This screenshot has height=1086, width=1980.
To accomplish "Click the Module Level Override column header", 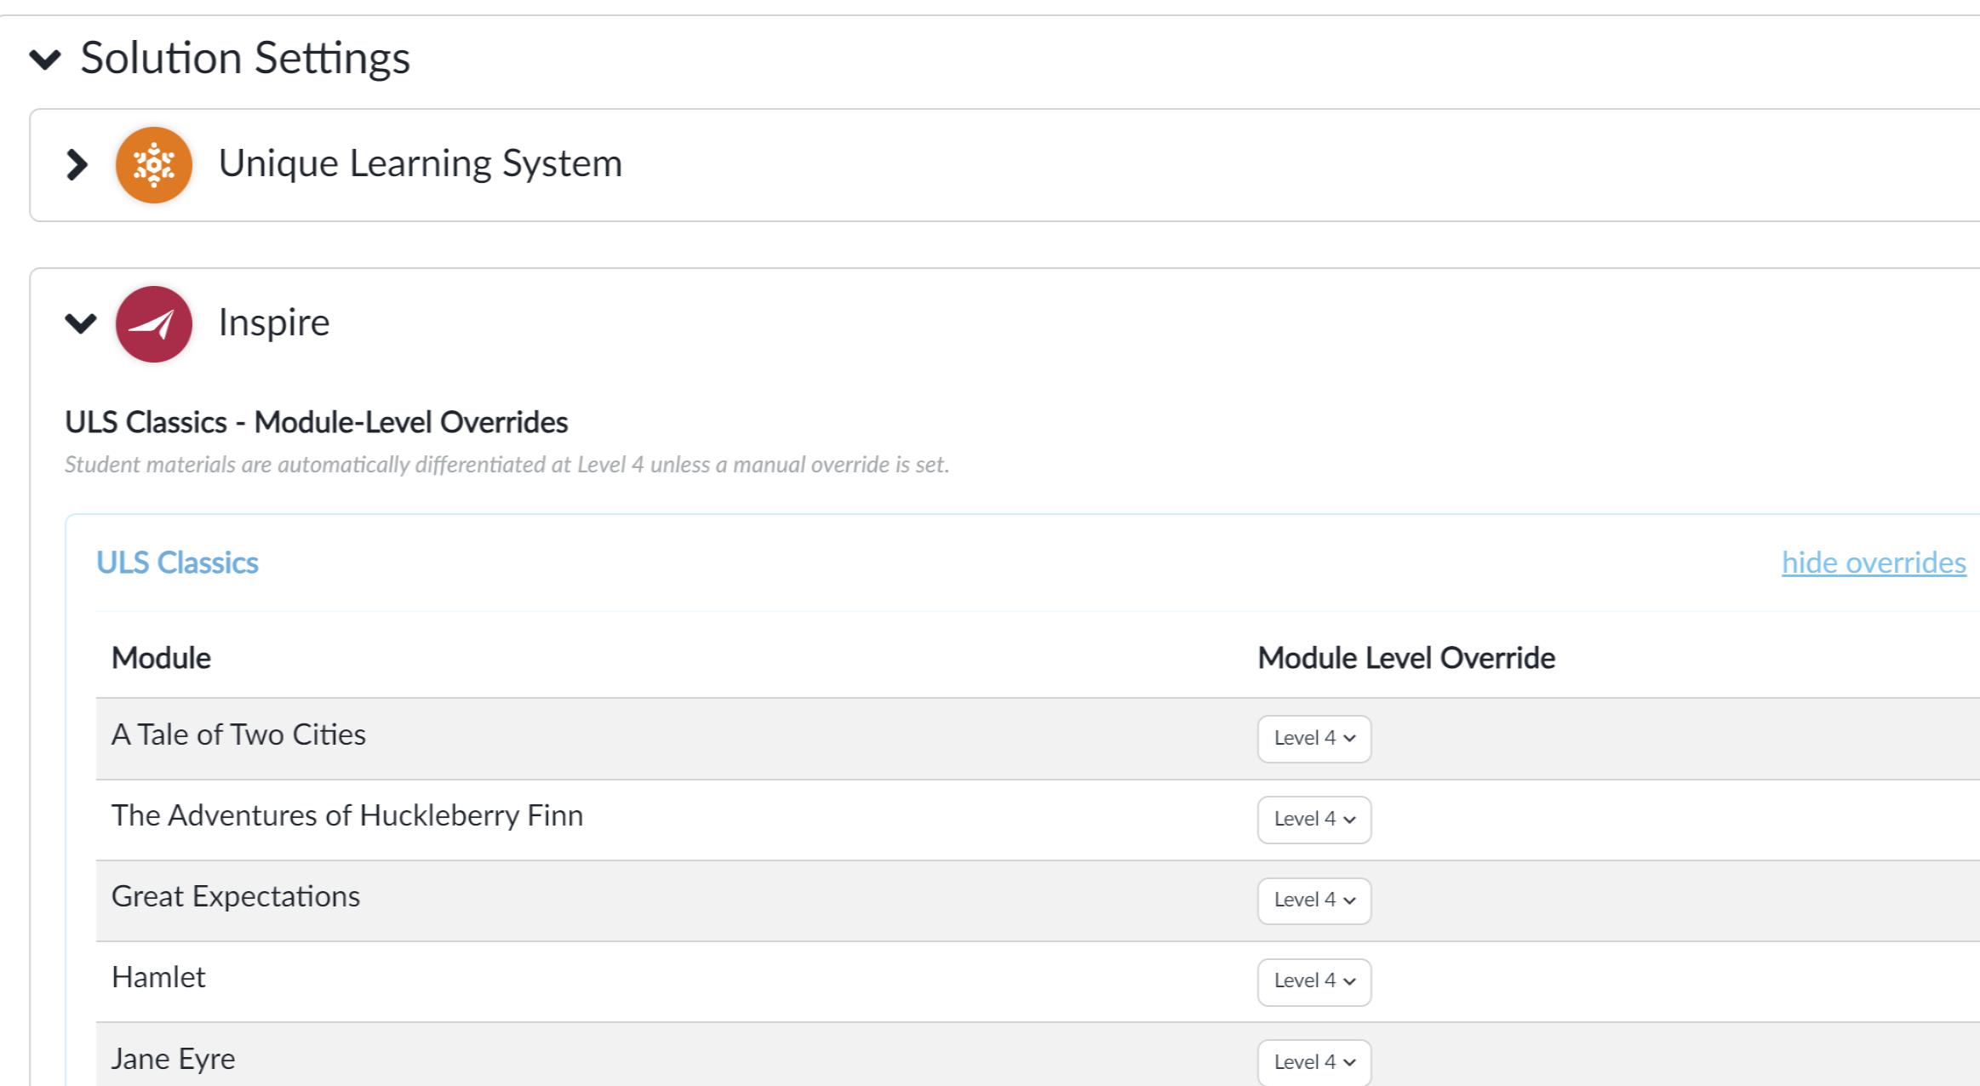I will 1406,658.
